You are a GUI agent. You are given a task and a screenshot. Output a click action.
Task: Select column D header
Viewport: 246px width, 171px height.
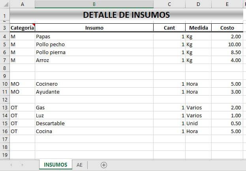pyautogui.click(x=198, y=4)
